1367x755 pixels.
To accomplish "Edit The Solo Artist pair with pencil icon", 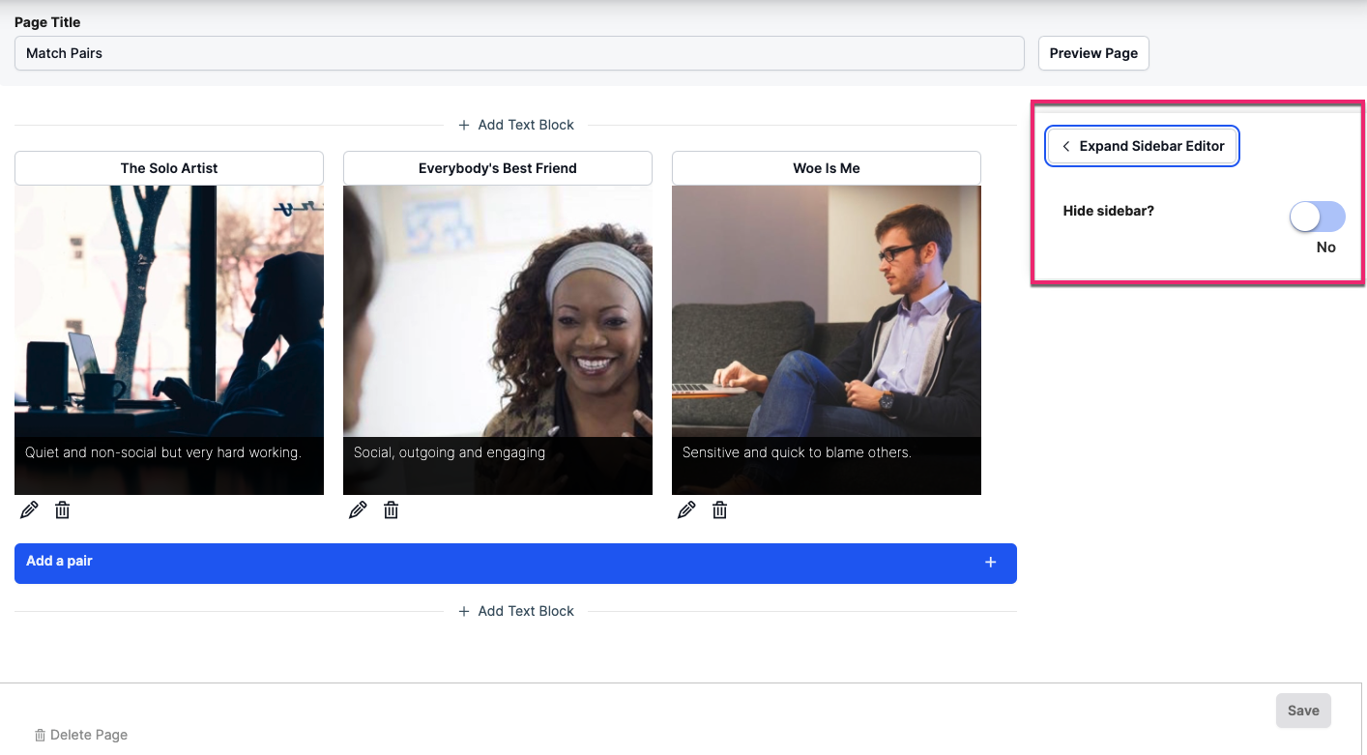I will 29,509.
